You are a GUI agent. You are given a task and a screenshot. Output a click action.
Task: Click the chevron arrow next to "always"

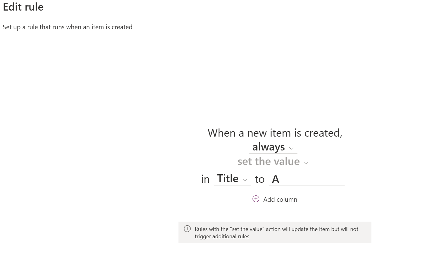(291, 148)
